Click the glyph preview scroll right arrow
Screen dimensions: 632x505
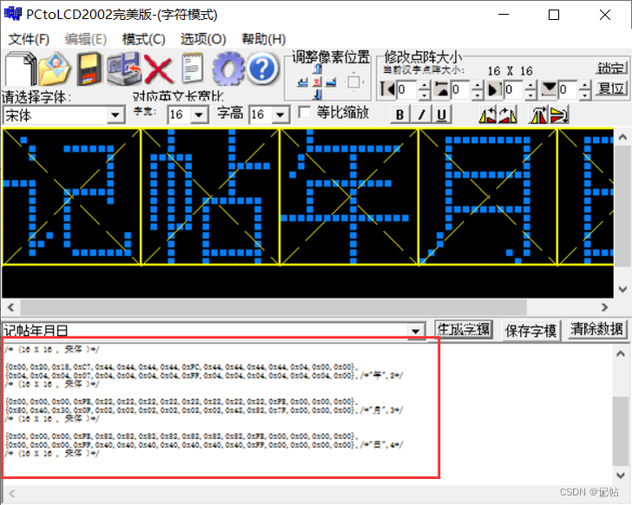point(604,307)
